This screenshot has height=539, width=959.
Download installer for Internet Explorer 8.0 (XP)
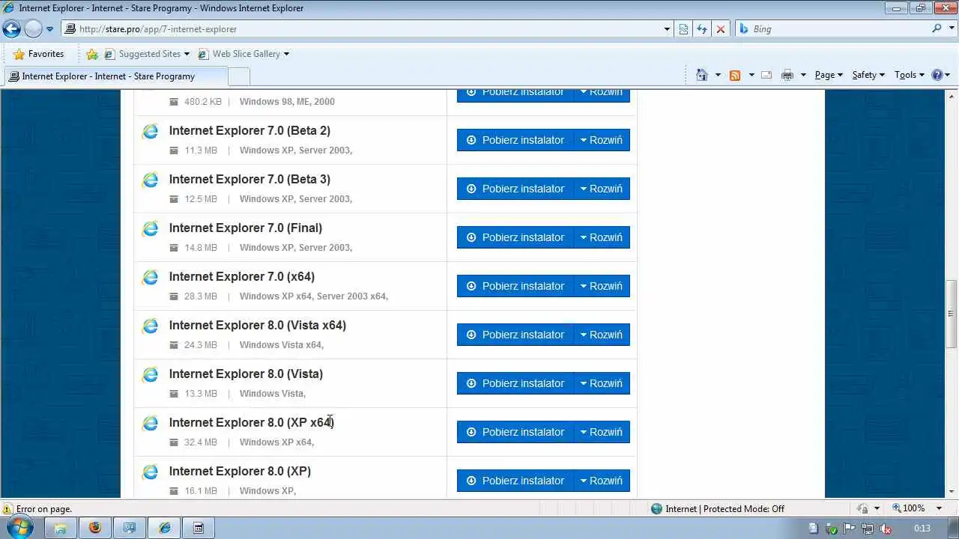pyautogui.click(x=515, y=481)
